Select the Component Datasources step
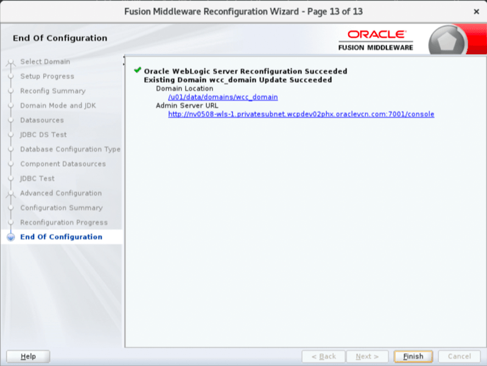Image resolution: width=487 pixels, height=366 pixels. [63, 164]
